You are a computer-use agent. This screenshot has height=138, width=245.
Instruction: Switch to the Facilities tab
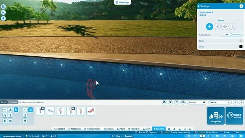pos(134,129)
